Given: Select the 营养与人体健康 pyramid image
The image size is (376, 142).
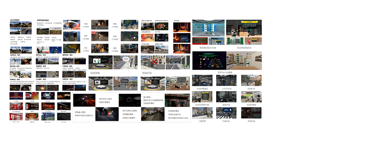Looking at the screenshot, I should pos(209,61).
